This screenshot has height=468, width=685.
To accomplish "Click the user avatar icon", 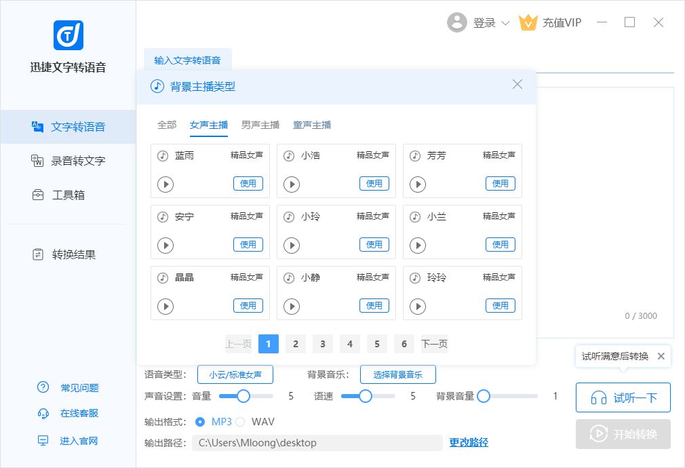I will click(457, 22).
